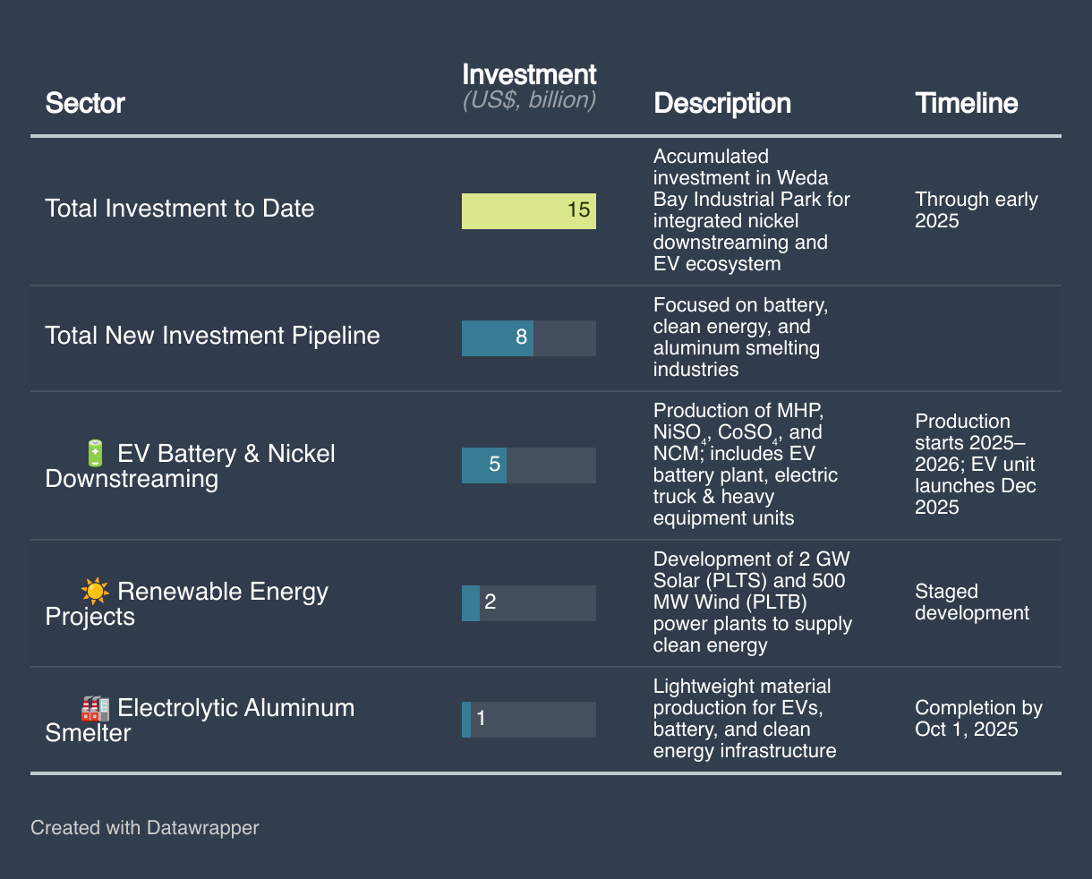Viewport: 1092px width, 879px height.
Task: Select Total Investment to Date row label
Action: click(x=180, y=209)
